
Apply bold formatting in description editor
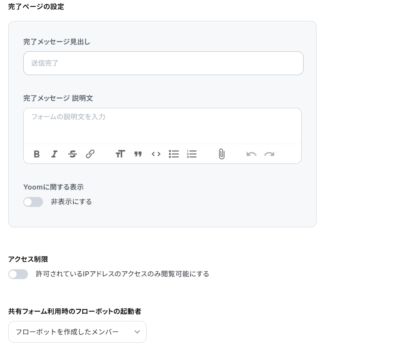37,154
